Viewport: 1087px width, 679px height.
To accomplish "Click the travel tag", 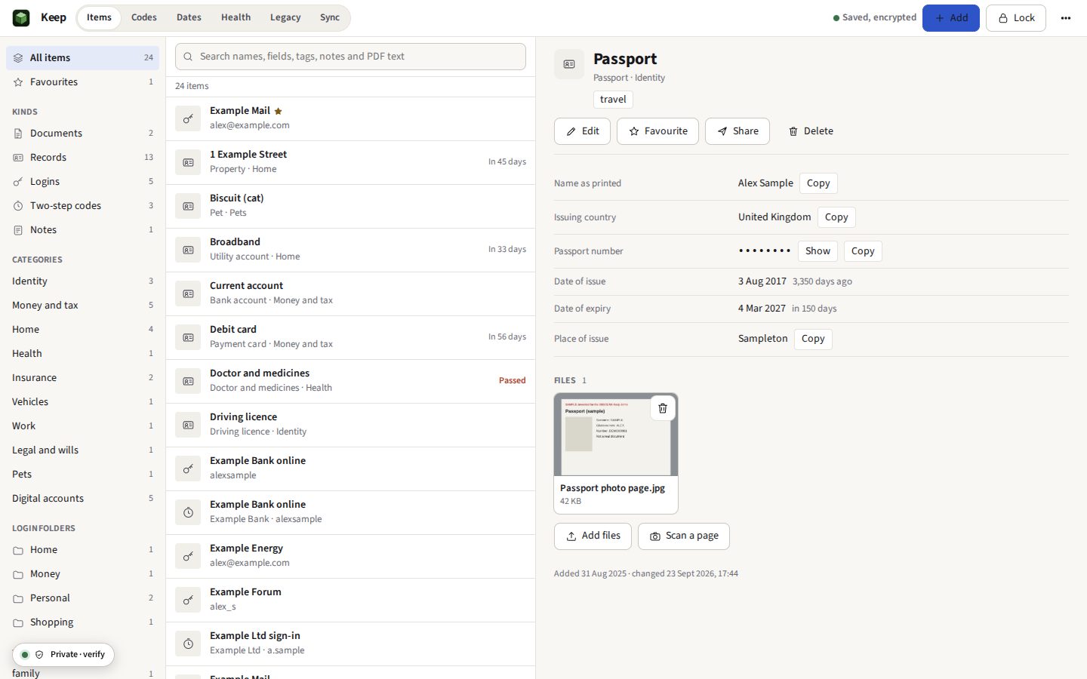I will click(x=613, y=100).
